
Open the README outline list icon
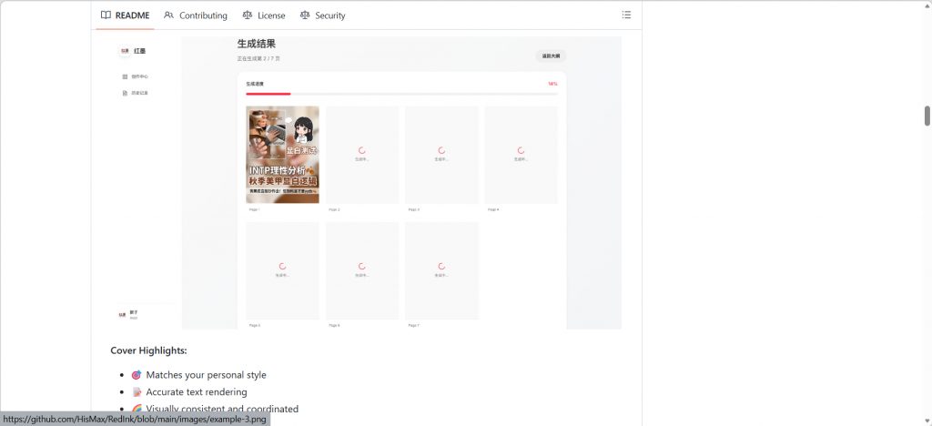point(626,15)
